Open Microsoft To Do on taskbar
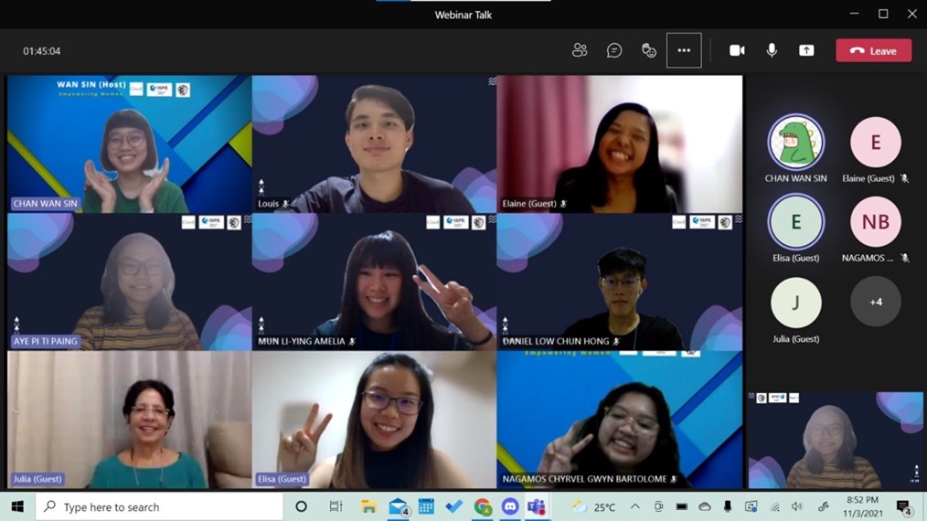The width and height of the screenshot is (927, 521). [x=454, y=506]
